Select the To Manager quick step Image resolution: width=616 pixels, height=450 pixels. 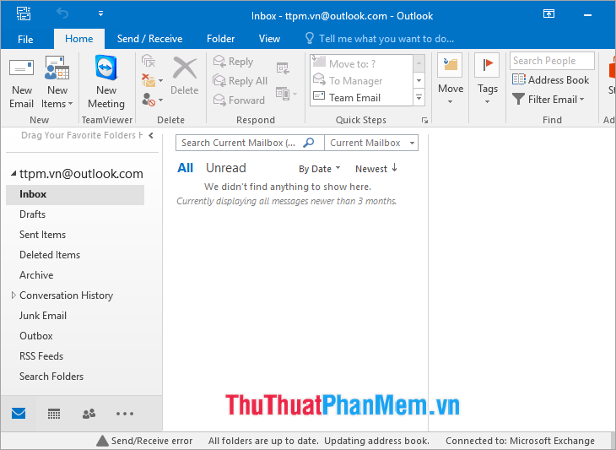(361, 80)
